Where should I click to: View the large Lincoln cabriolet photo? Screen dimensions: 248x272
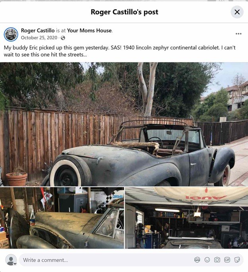124,124
